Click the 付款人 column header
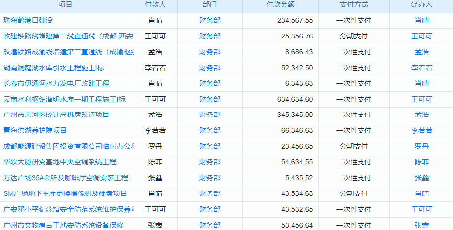 pos(155,5)
